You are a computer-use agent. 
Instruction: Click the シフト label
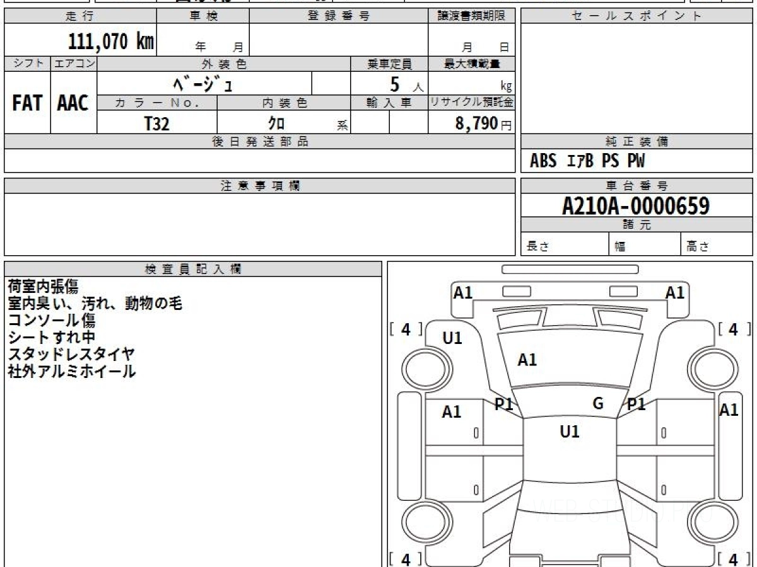coord(27,64)
